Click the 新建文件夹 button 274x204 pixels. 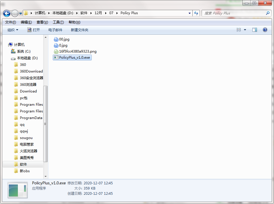80,30
